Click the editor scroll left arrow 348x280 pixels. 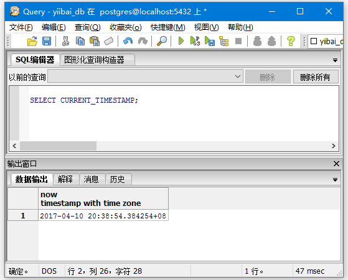14,146
